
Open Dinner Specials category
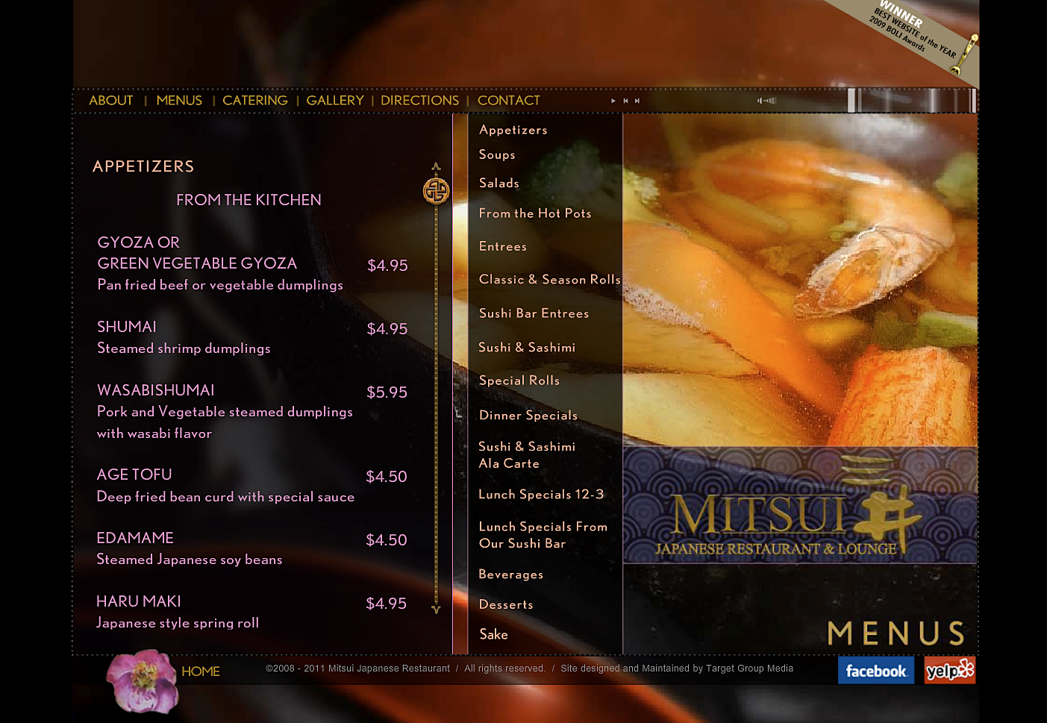tap(528, 416)
